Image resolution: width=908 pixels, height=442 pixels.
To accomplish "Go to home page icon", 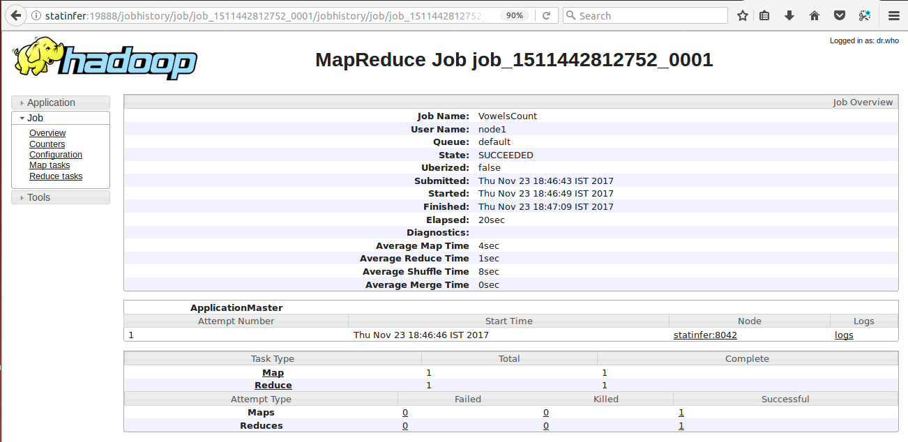I will 815,15.
